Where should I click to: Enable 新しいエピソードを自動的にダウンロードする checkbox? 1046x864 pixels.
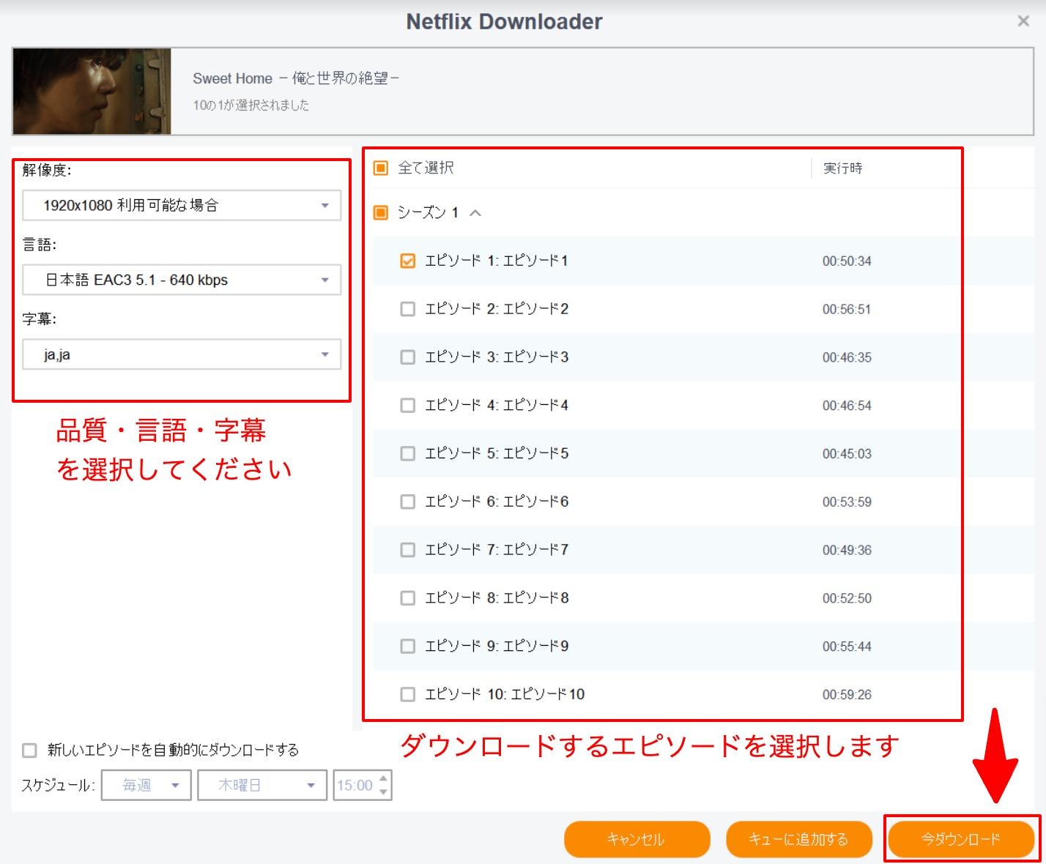pos(29,750)
